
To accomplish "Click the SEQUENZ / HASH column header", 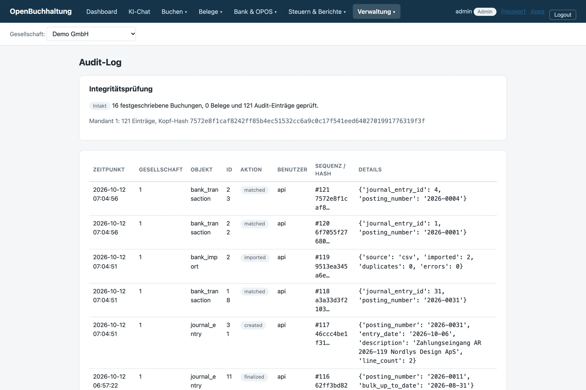I will click(330, 170).
